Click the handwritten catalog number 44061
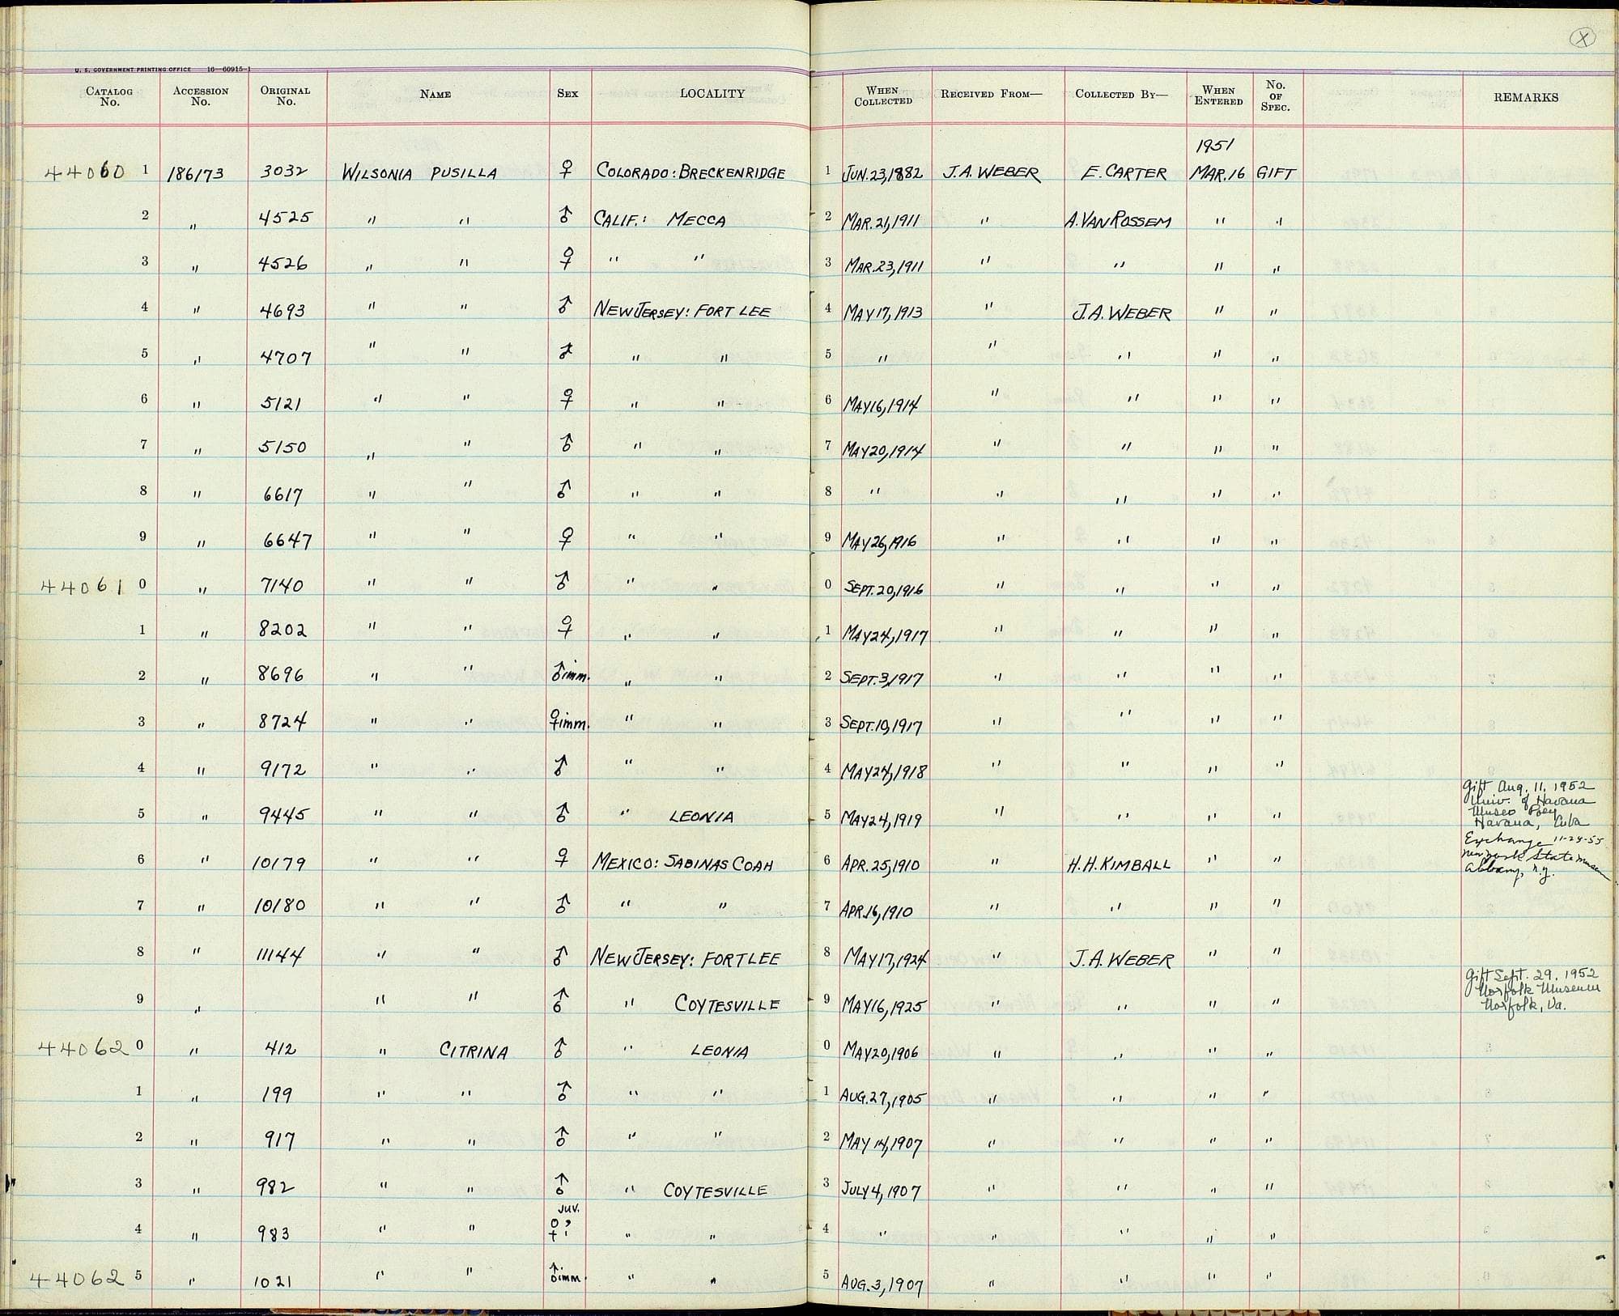The height and width of the screenshot is (1316, 1619). [82, 586]
